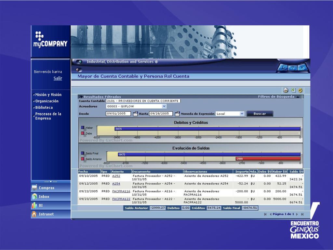
Task: Select the Intranet section tab
Action: [x=51, y=214]
